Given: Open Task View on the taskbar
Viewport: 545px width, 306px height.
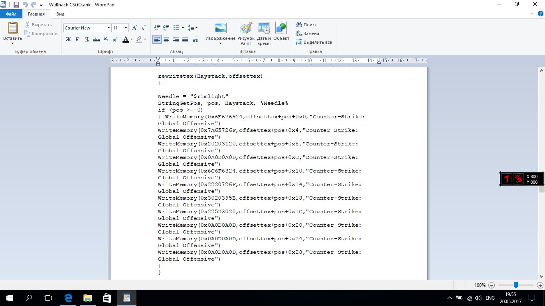Looking at the screenshot, I should (x=48, y=298).
